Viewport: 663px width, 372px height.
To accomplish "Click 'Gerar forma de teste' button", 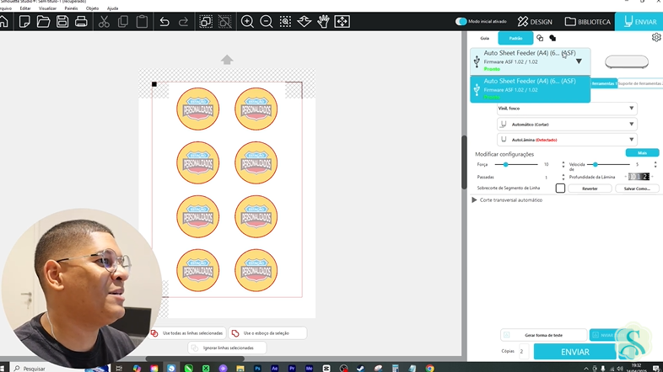I will coord(543,335).
